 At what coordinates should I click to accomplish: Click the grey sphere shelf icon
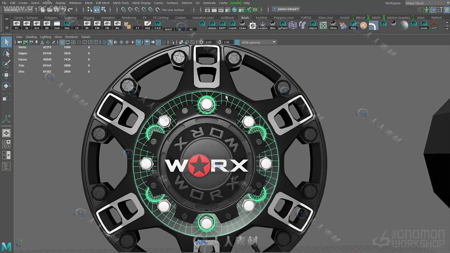(x=404, y=25)
